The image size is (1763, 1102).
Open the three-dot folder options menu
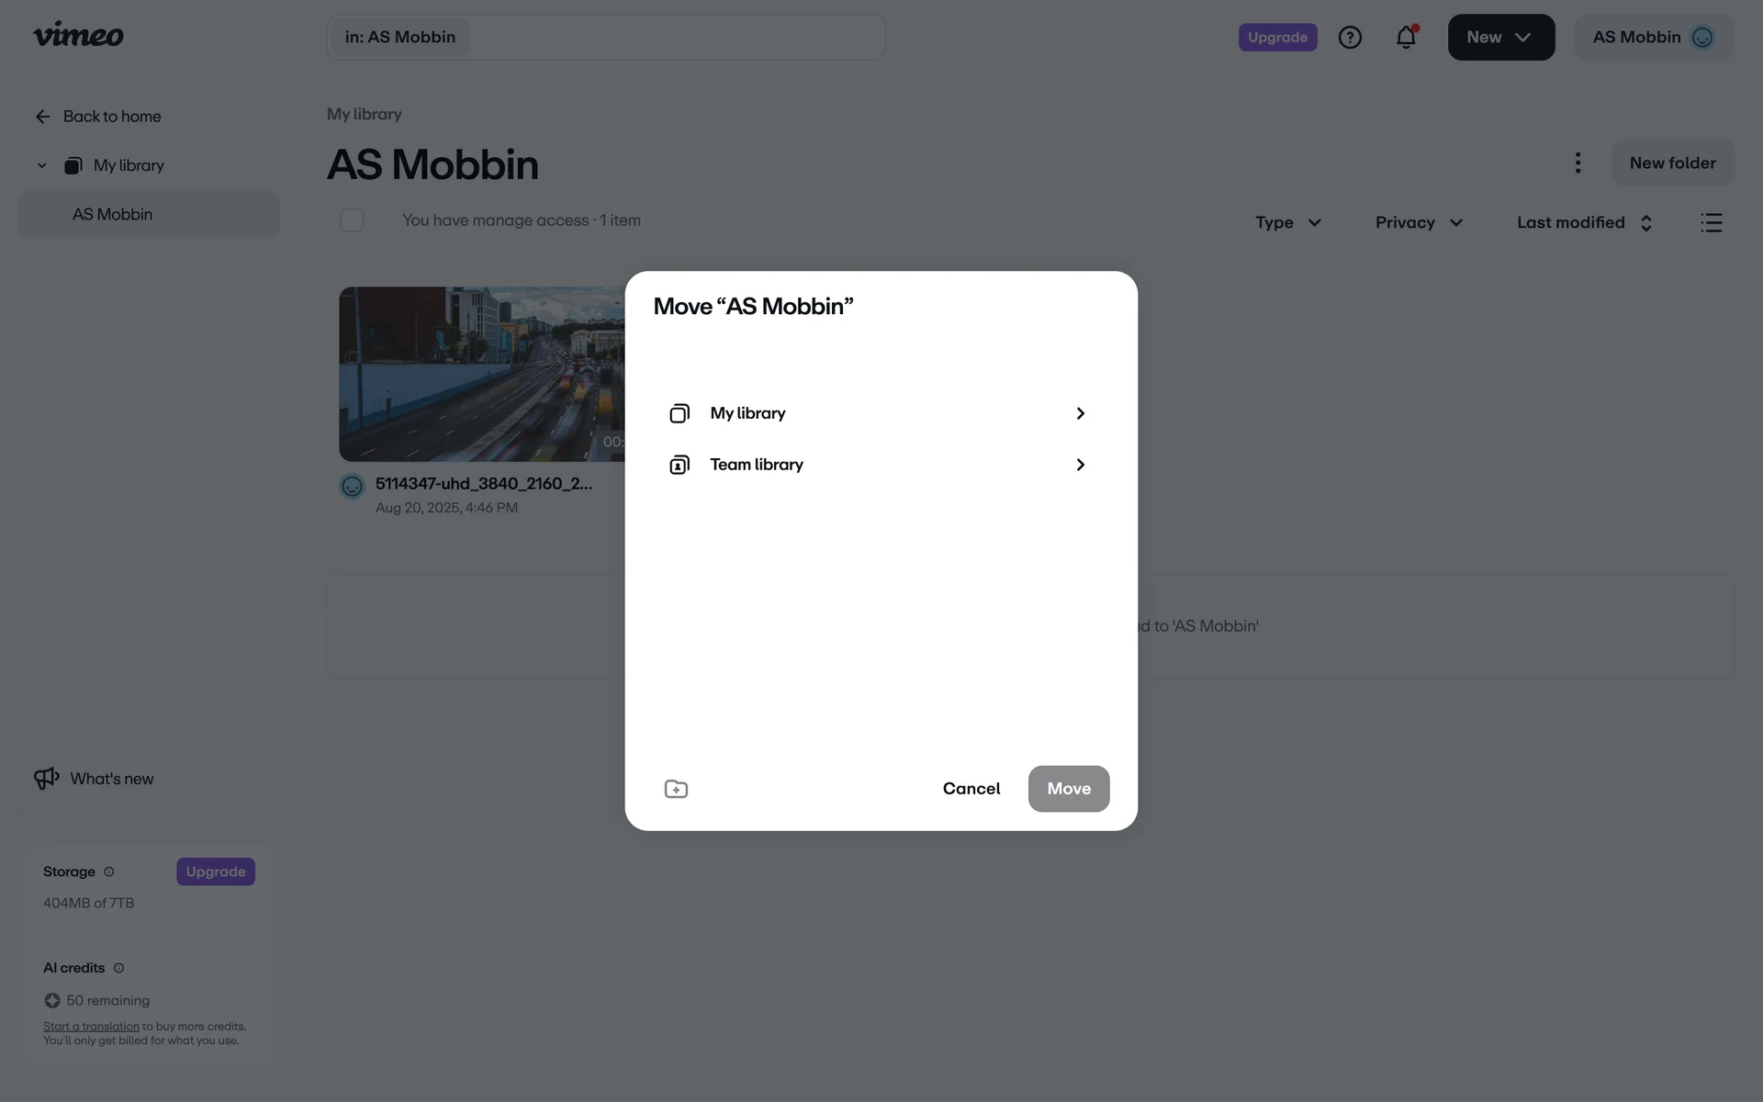pyautogui.click(x=1578, y=163)
